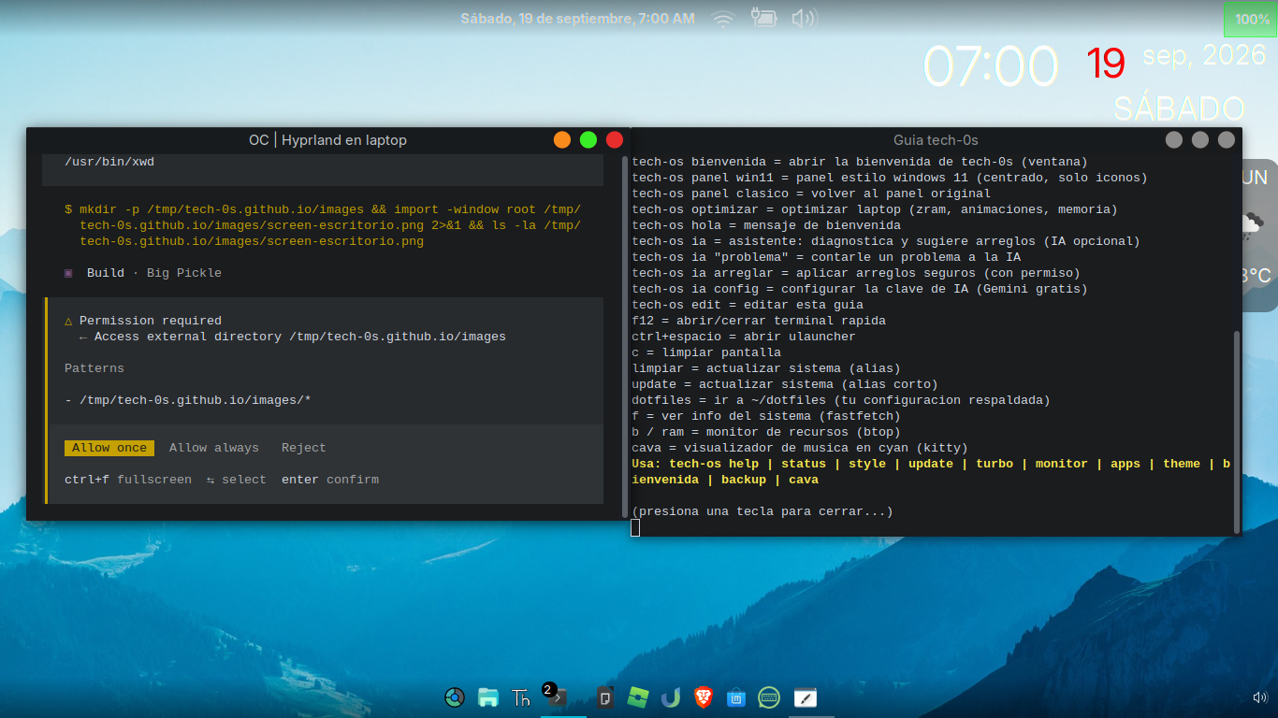Click the "tech-os hola = mensaje de bienvenida" line

click(766, 225)
